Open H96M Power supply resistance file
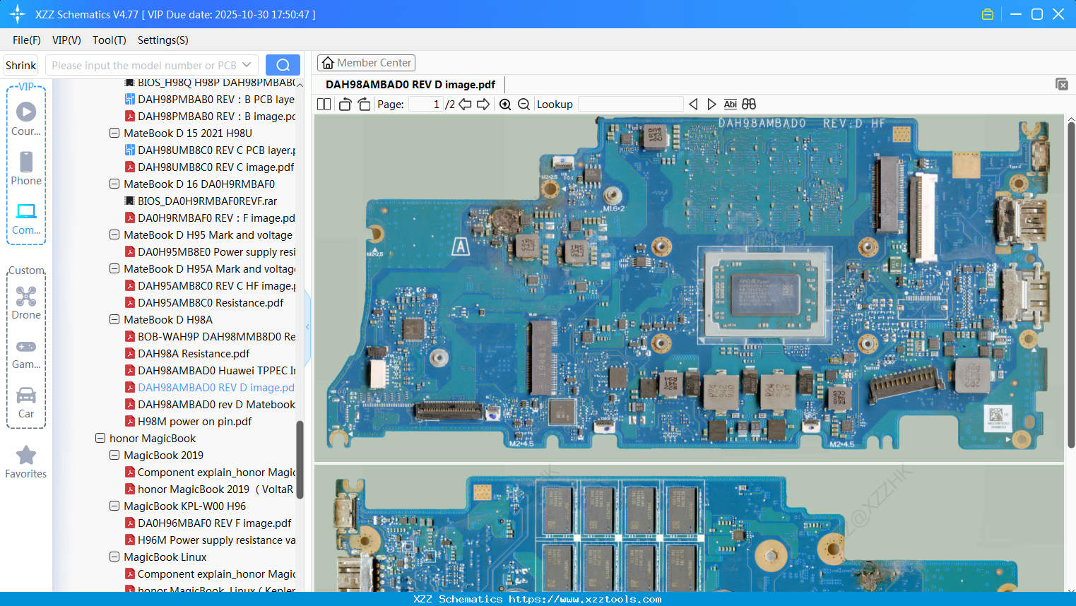This screenshot has width=1076, height=606. [210, 540]
